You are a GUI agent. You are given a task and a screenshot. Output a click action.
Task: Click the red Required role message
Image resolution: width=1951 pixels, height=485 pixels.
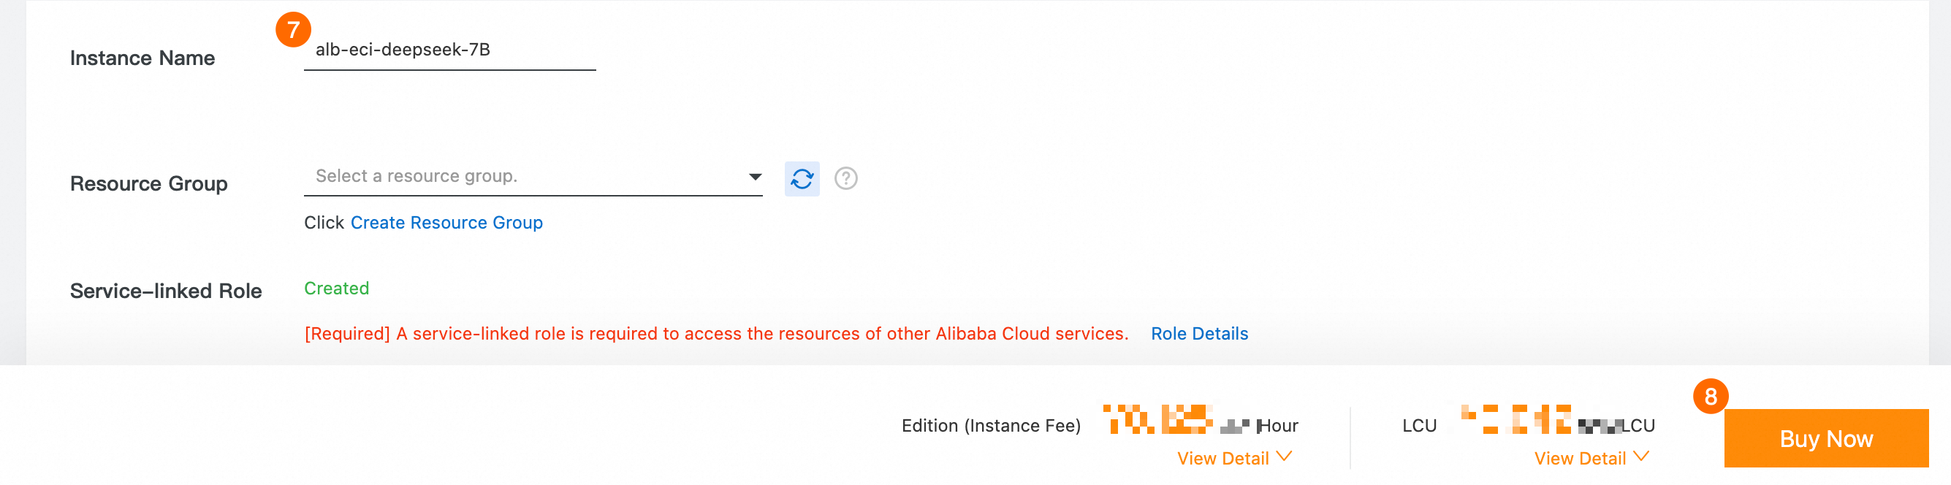click(x=715, y=334)
